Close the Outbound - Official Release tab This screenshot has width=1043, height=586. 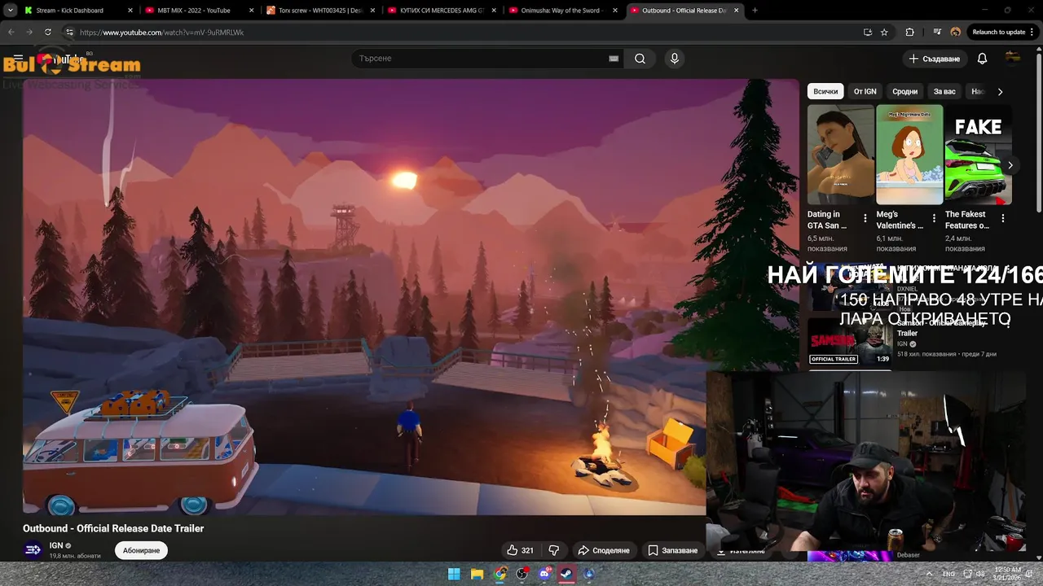coord(737,11)
